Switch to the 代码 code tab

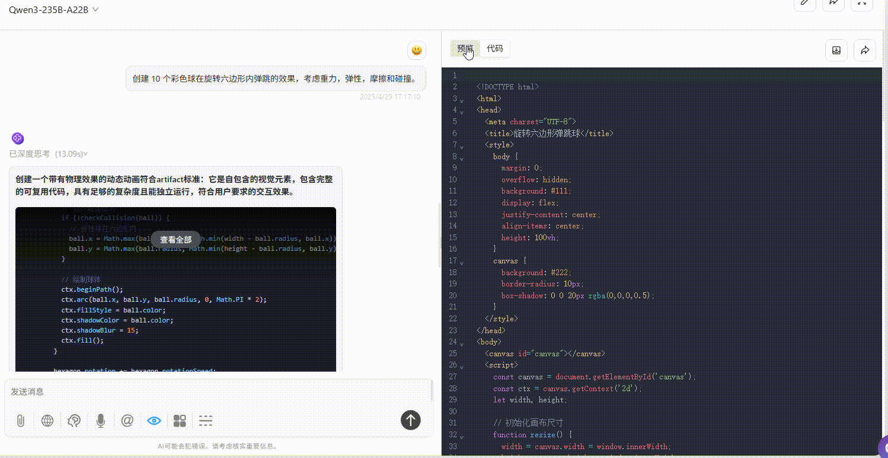click(x=495, y=49)
